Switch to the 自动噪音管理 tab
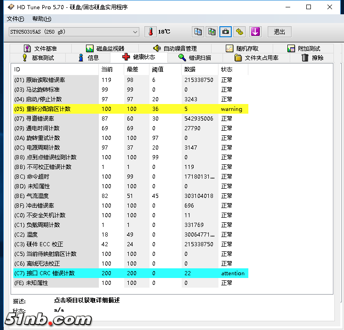 coord(175,48)
